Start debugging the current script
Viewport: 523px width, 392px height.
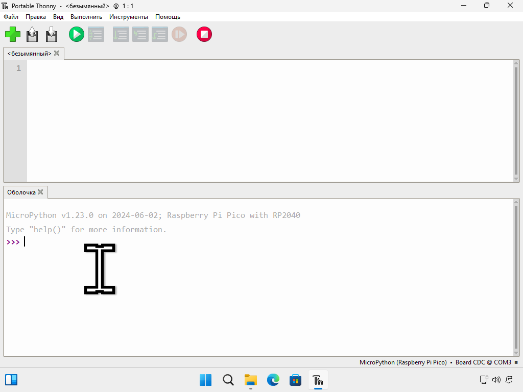[96, 34]
